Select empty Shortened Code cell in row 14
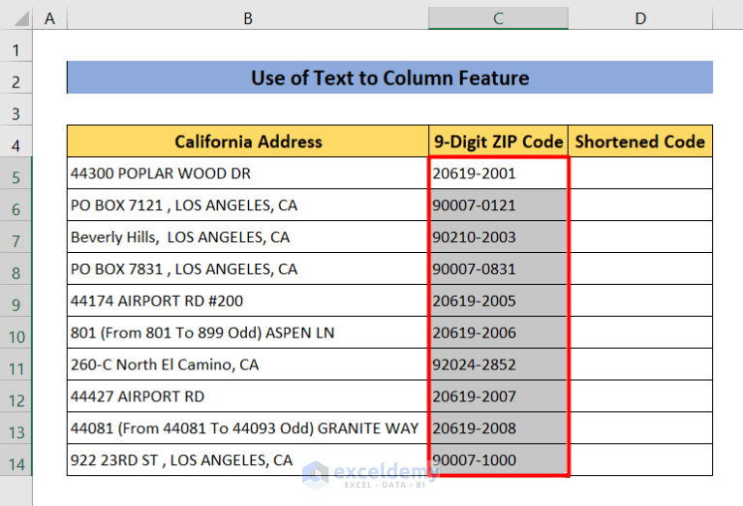743x506 pixels. pos(640,459)
